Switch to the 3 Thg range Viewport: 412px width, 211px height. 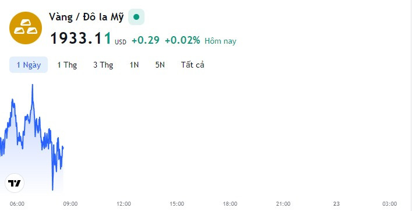coord(103,65)
